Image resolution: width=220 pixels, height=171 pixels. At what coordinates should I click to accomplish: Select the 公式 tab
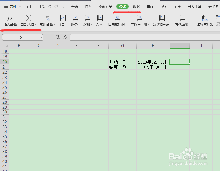click(x=123, y=7)
